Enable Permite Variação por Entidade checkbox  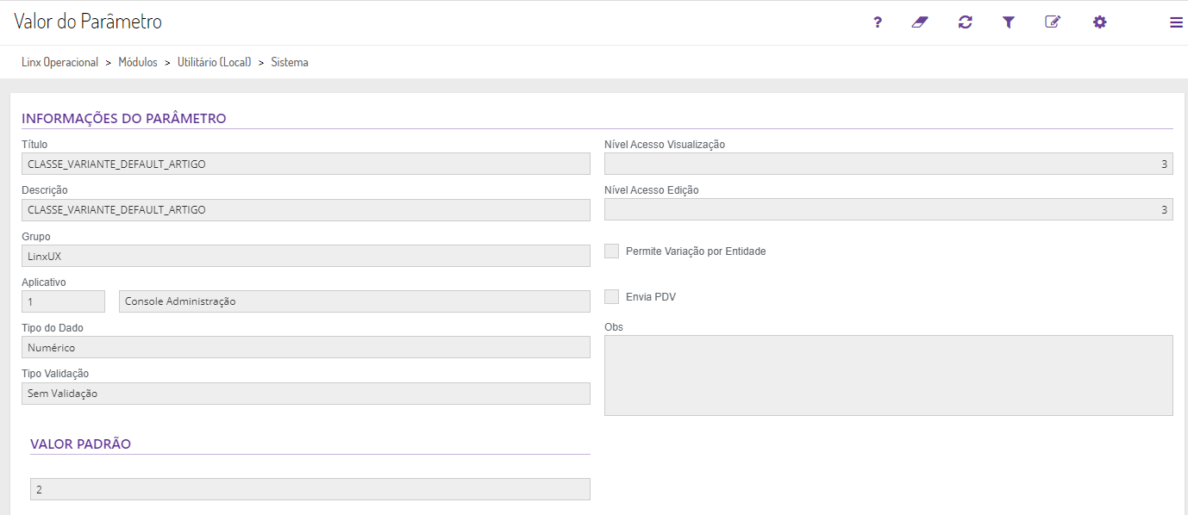point(612,251)
